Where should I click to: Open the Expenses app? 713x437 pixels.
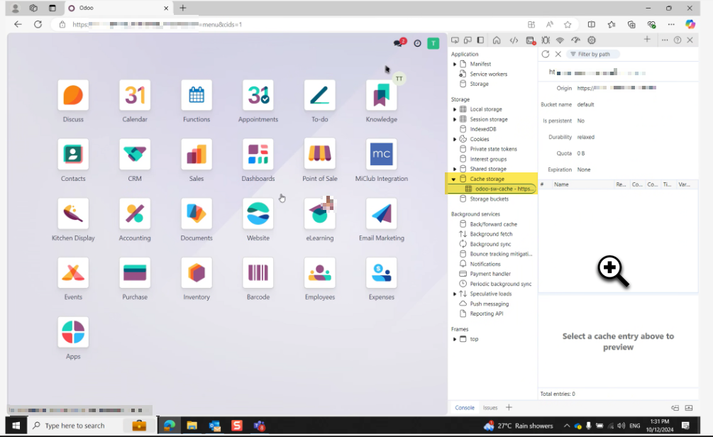[381, 273]
